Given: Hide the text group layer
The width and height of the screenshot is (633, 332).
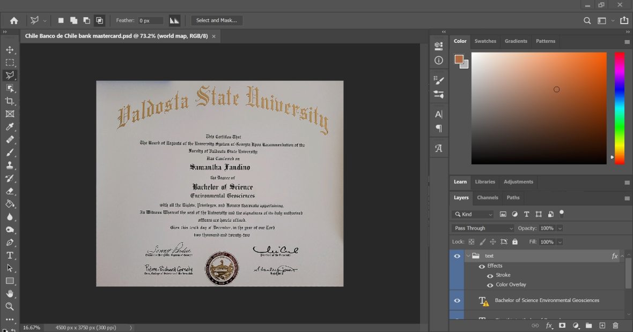Looking at the screenshot, I should pyautogui.click(x=457, y=256).
